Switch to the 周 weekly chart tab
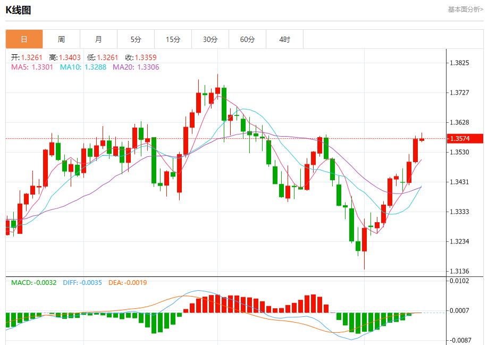 pyautogui.click(x=62, y=39)
